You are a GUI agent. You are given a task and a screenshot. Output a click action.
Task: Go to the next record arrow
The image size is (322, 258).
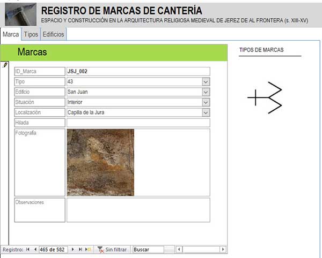click(x=72, y=249)
